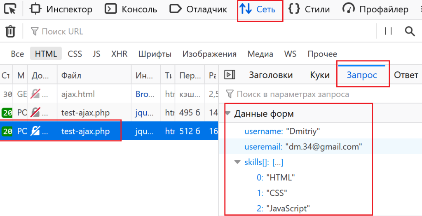This screenshot has height=216, width=422.
Task: Open the Инспектор tab
Action: point(62,9)
